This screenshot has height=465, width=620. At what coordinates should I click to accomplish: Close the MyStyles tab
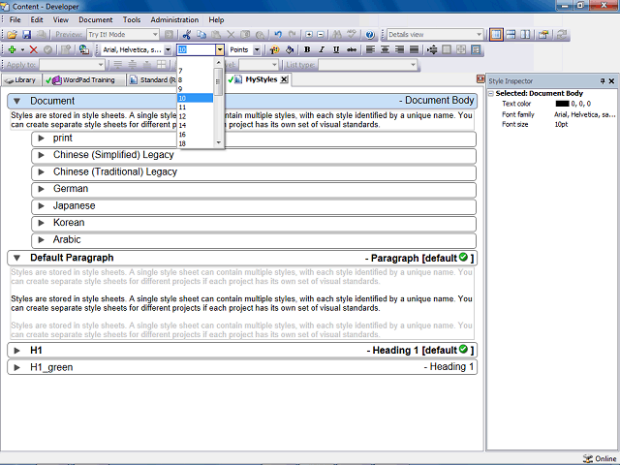click(284, 79)
